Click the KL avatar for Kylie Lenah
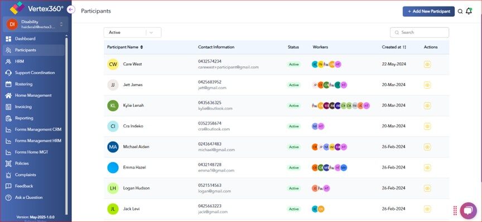The image size is (482, 222). 113,106
